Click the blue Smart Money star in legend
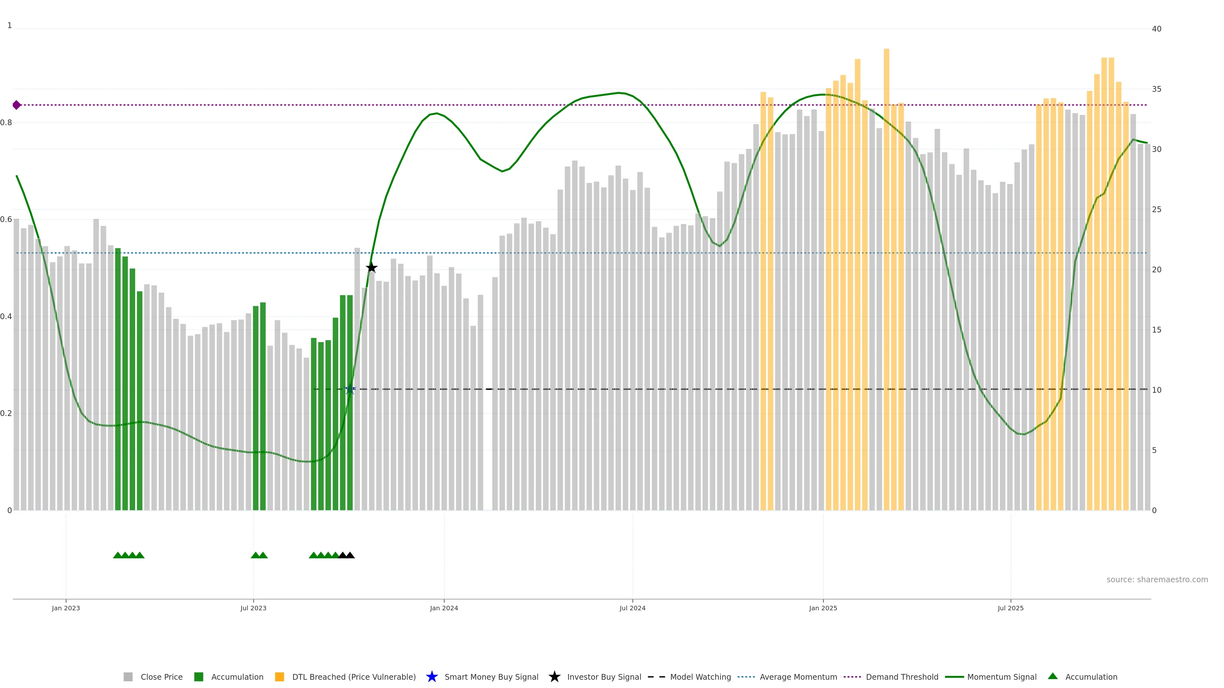The image size is (1224, 688). click(x=432, y=677)
